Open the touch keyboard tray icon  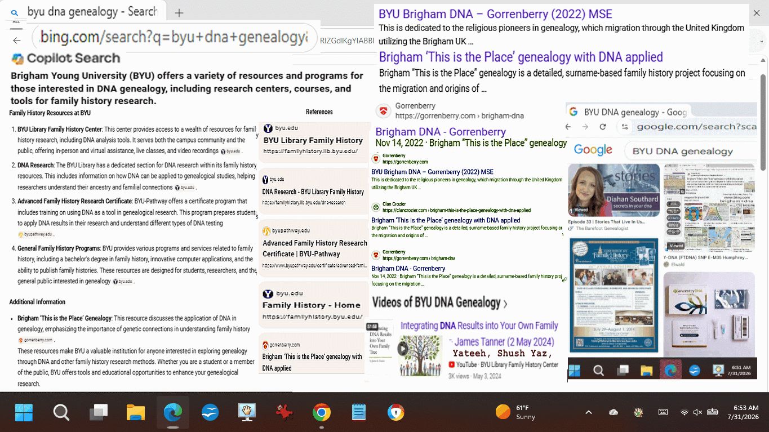pos(663,412)
